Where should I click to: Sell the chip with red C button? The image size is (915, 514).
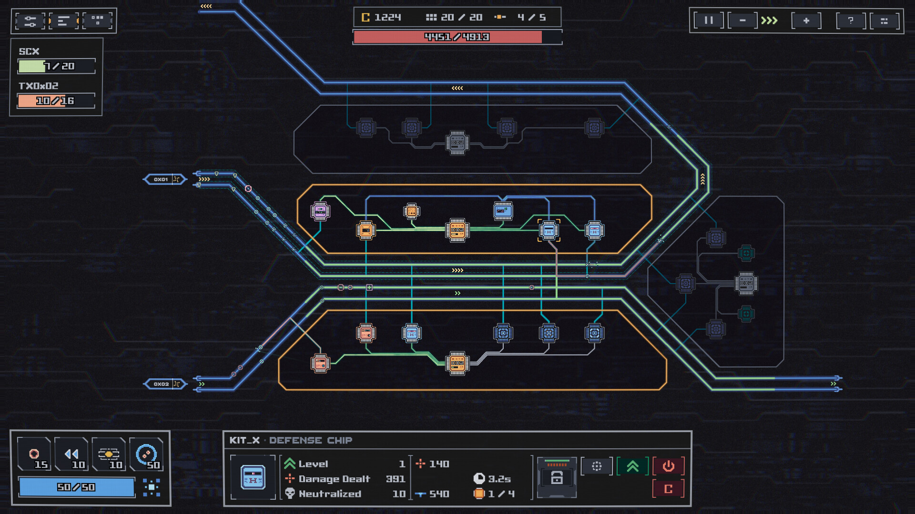668,489
